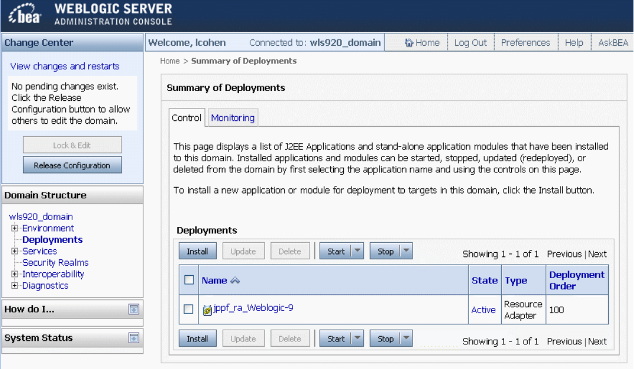The width and height of the screenshot is (634, 369).
Task: Select Diagnostics in Domain Structure tree
Action: pos(45,286)
